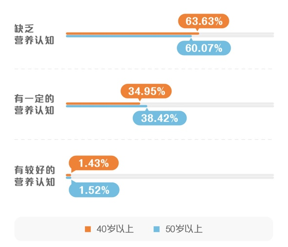The width and height of the screenshot is (288, 247).
Task: Click the tiny blue bar in 有较好的营养认知 row
Action: (x=68, y=178)
